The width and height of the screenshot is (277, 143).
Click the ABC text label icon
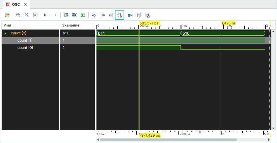(x=131, y=15)
